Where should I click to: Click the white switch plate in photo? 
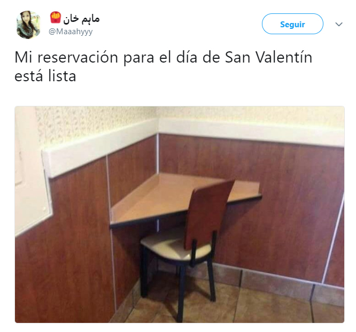[30, 173]
